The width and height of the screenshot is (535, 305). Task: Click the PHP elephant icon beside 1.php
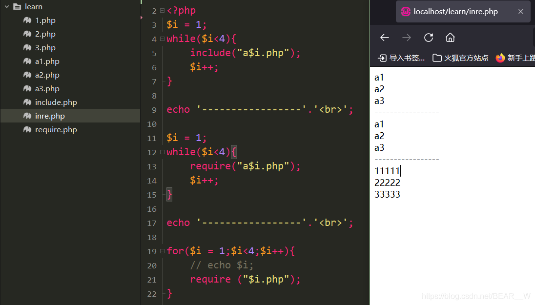(27, 20)
